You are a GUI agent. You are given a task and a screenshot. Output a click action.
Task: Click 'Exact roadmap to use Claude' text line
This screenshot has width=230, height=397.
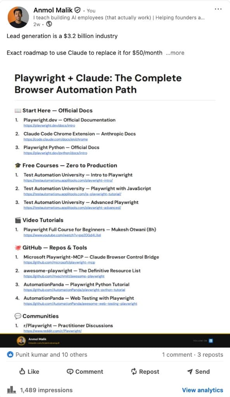84,53
